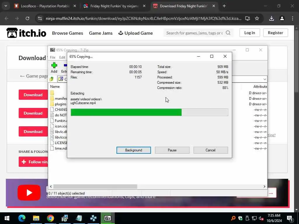Click the site information icon in address bar
Viewport: 299px width, 224px height.
tap(40, 18)
